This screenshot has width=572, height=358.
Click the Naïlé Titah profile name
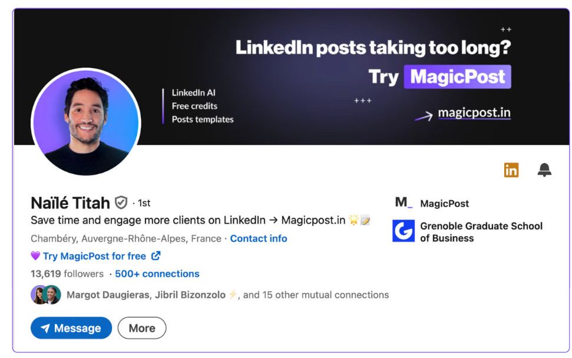71,203
